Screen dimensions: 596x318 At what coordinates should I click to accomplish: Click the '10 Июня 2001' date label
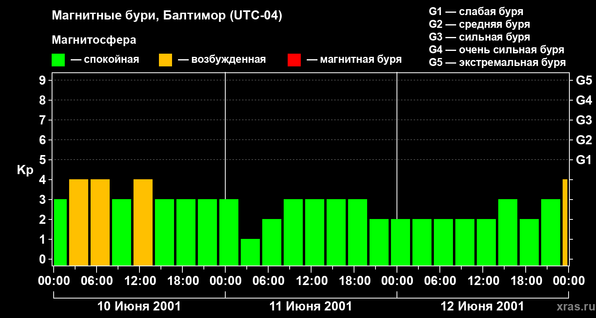point(139,306)
